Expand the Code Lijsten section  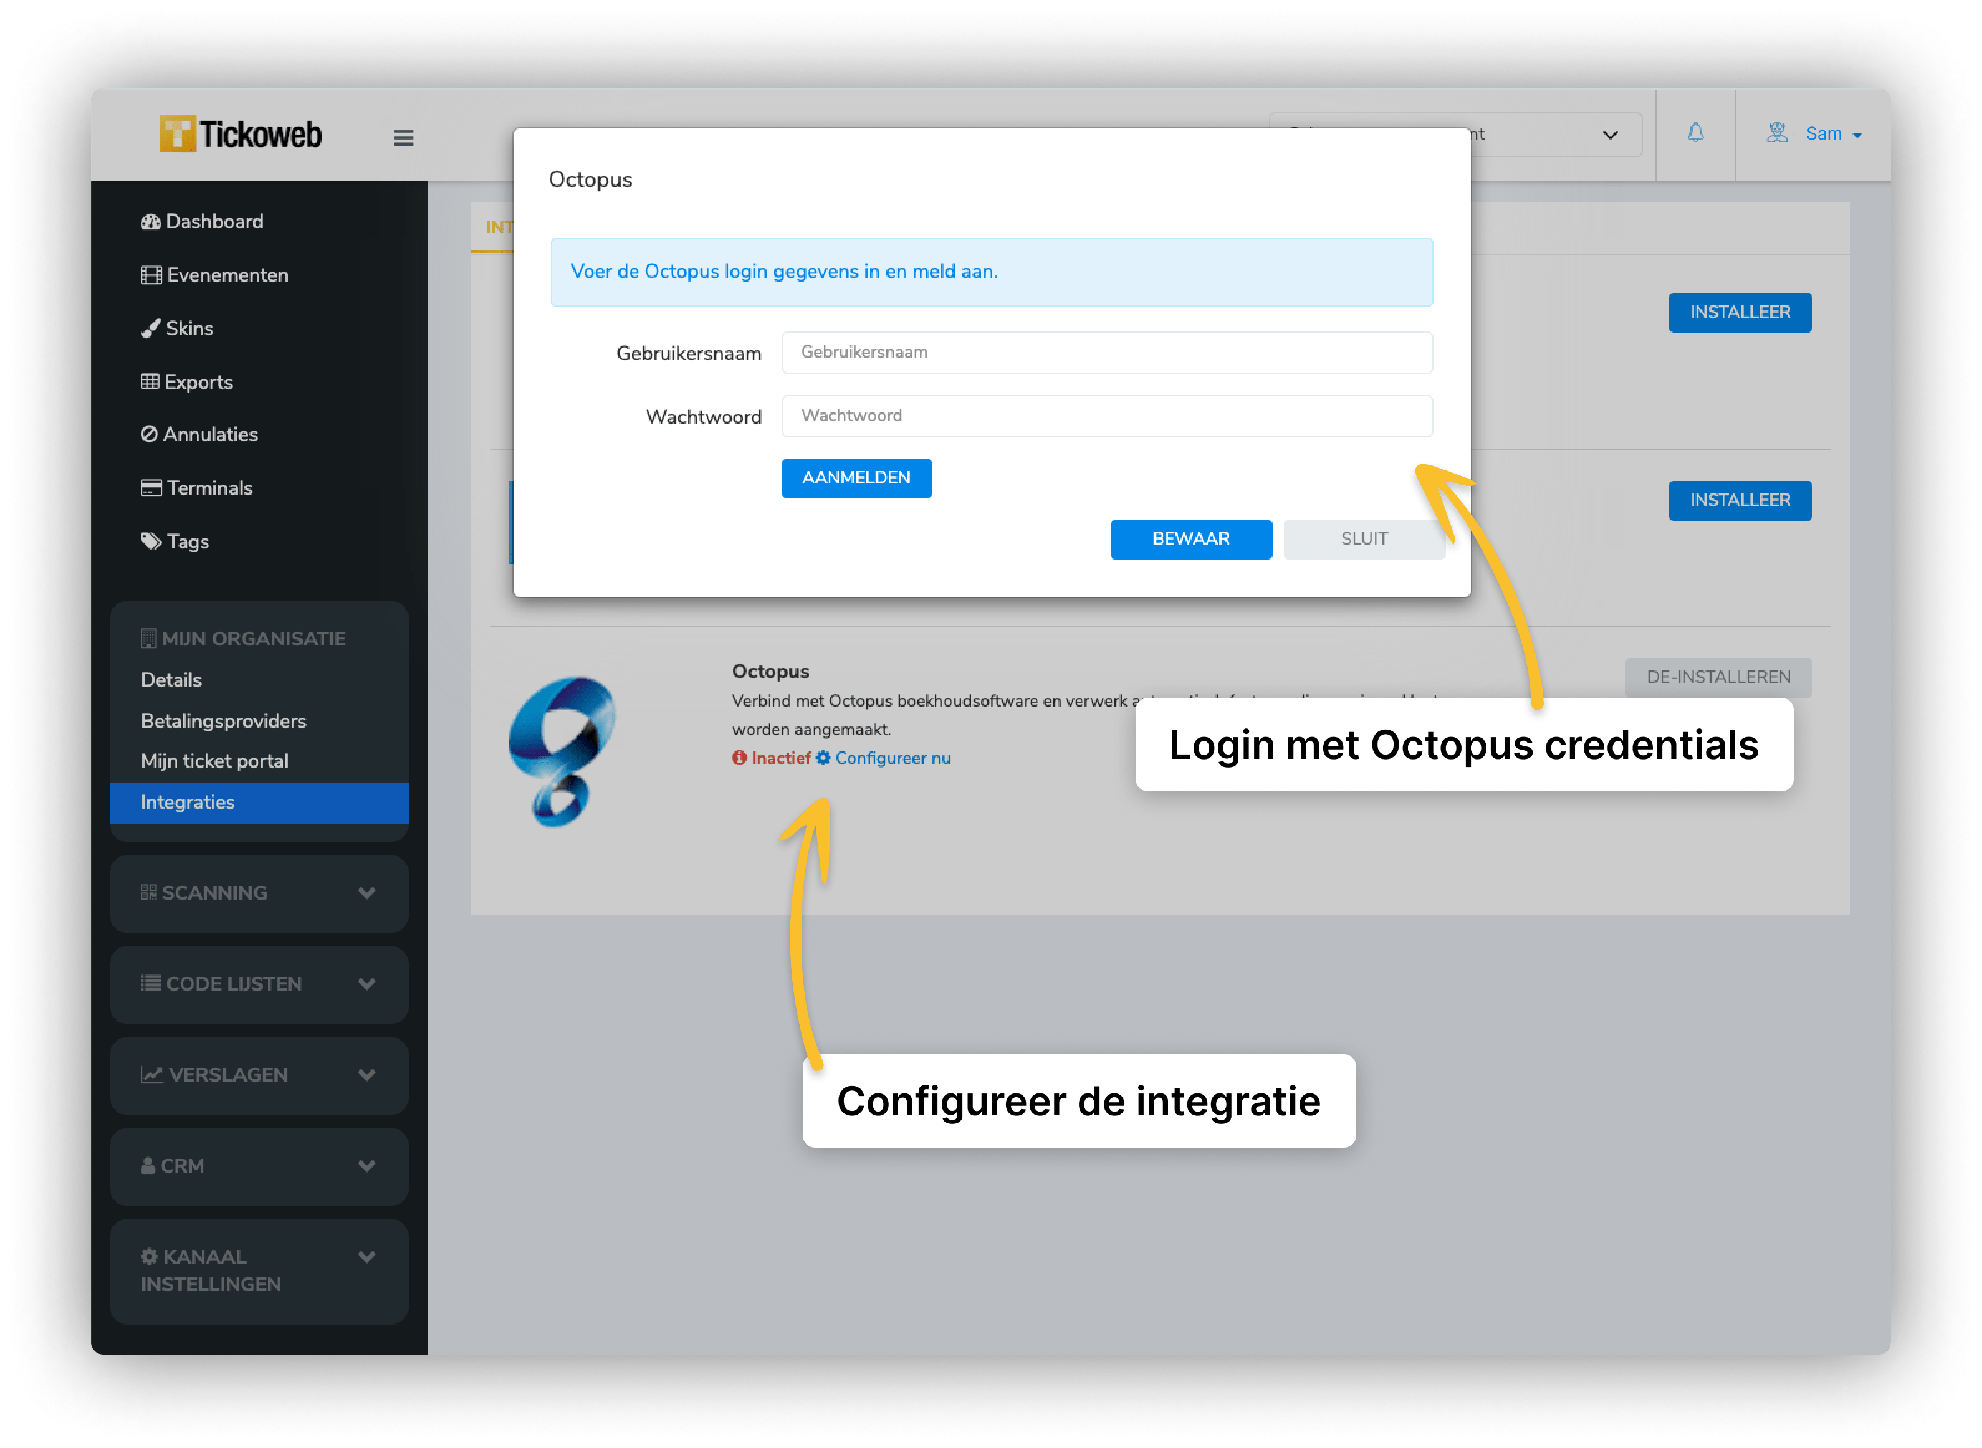point(259,984)
